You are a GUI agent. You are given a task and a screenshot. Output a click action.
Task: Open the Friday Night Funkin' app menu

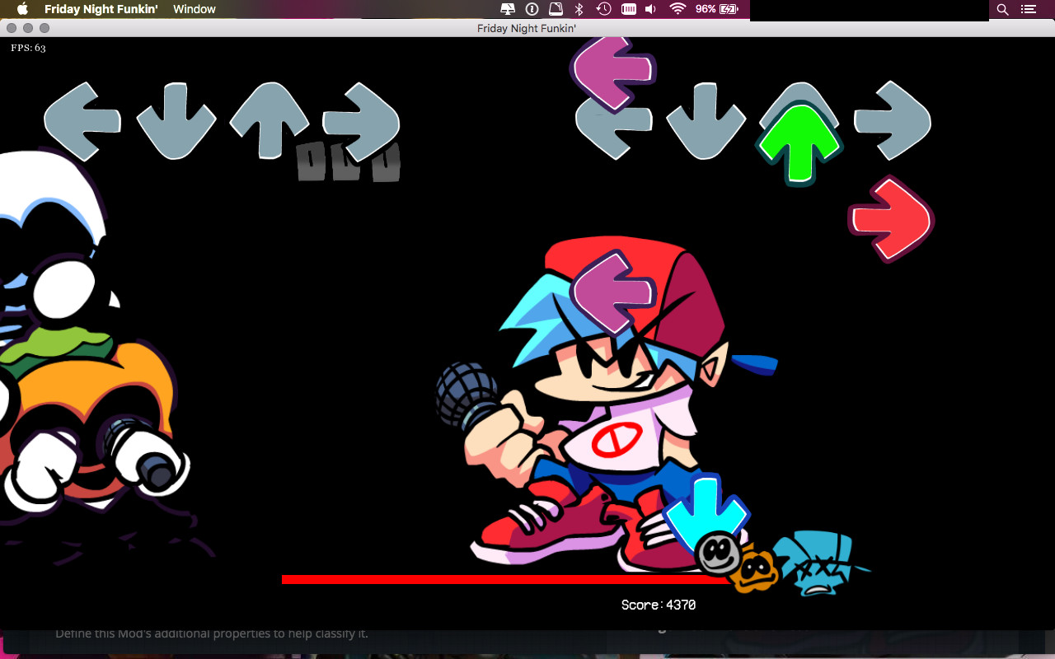click(x=101, y=9)
